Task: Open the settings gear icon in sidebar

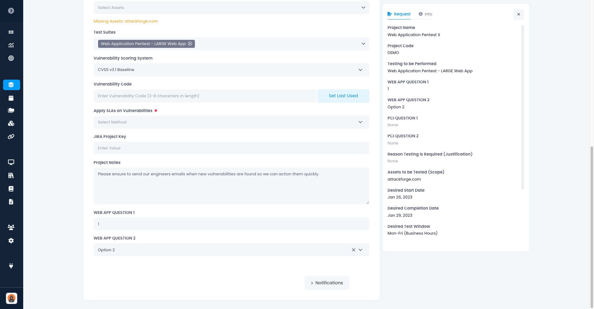Action: (x=11, y=241)
